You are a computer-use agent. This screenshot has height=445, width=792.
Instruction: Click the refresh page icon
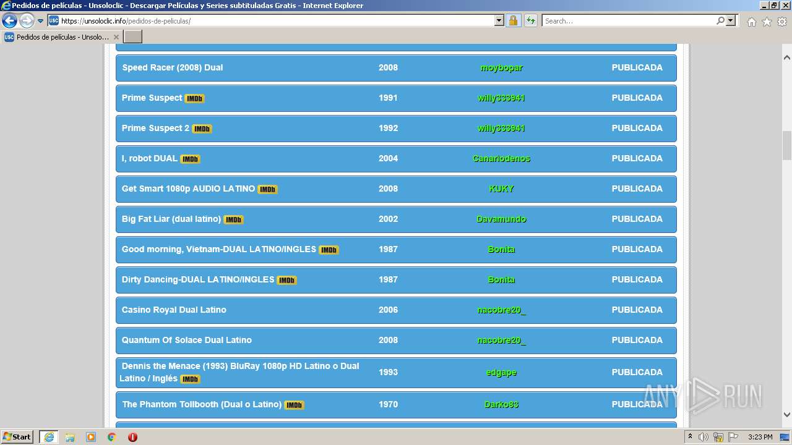coord(530,21)
